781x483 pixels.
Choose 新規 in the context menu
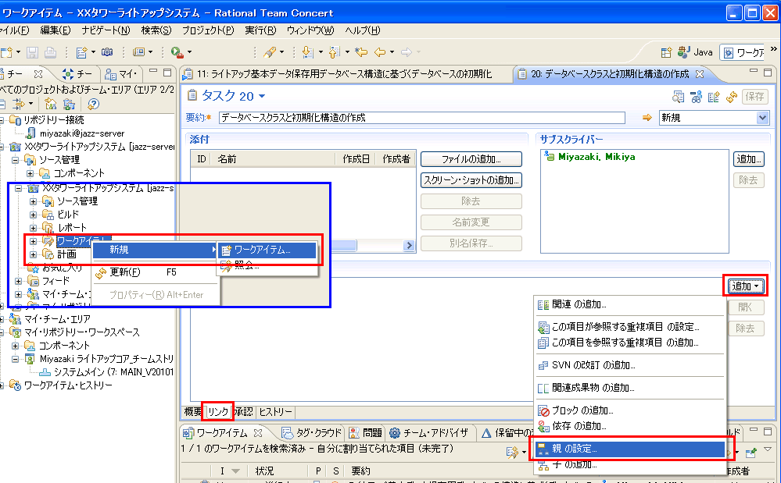(155, 250)
